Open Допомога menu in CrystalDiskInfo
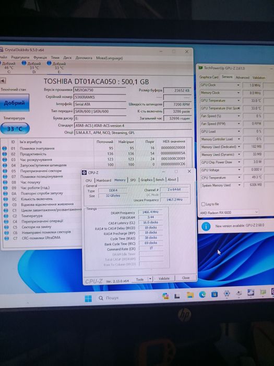 click(x=84, y=58)
